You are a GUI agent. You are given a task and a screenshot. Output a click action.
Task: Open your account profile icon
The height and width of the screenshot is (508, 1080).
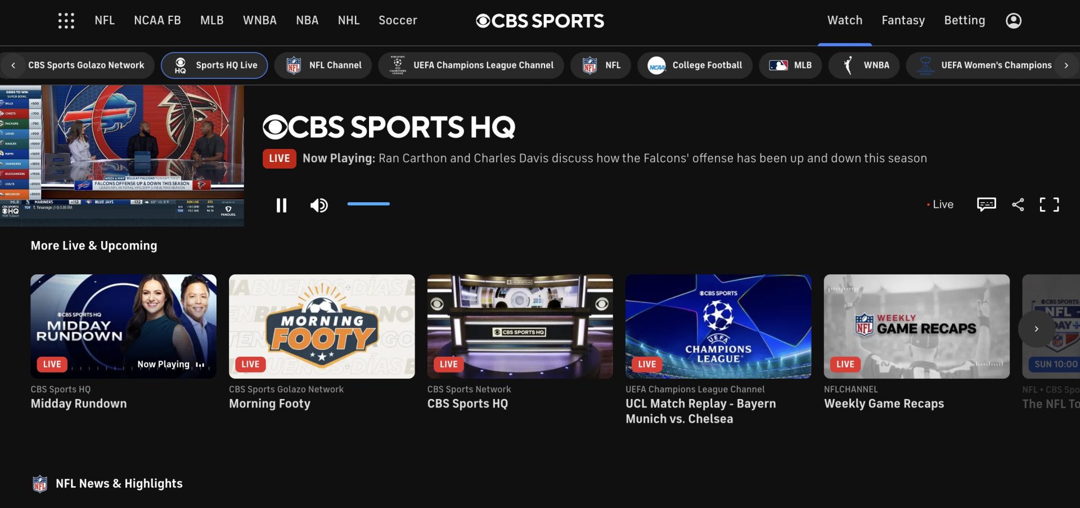(1012, 20)
